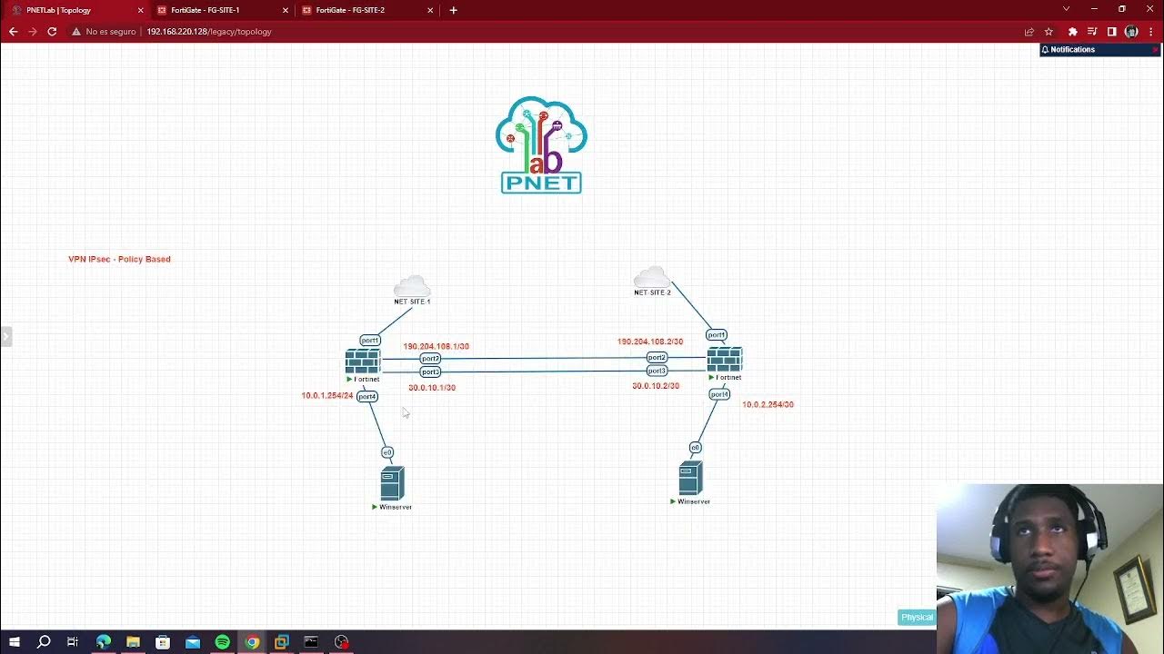
Task: Click the PNET Lab logo image
Action: point(541,144)
